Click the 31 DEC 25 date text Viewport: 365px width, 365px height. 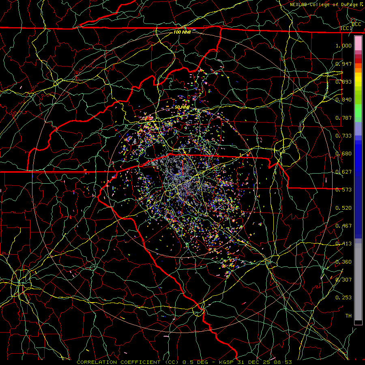coord(255,362)
